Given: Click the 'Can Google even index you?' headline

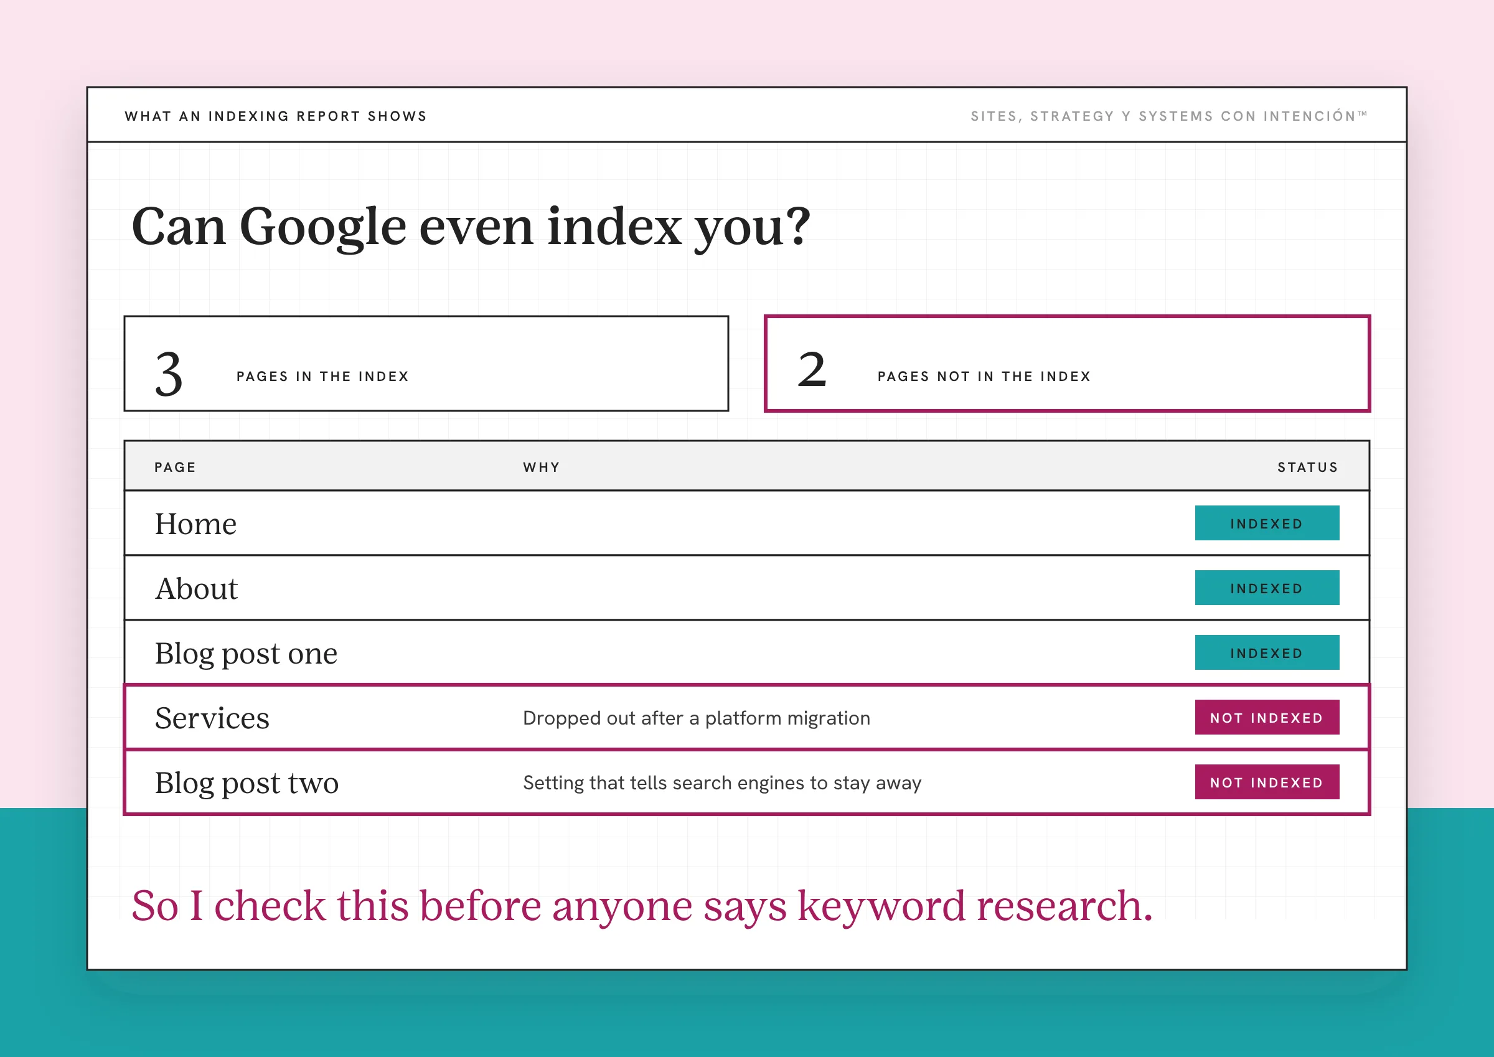Looking at the screenshot, I should pos(471,227).
